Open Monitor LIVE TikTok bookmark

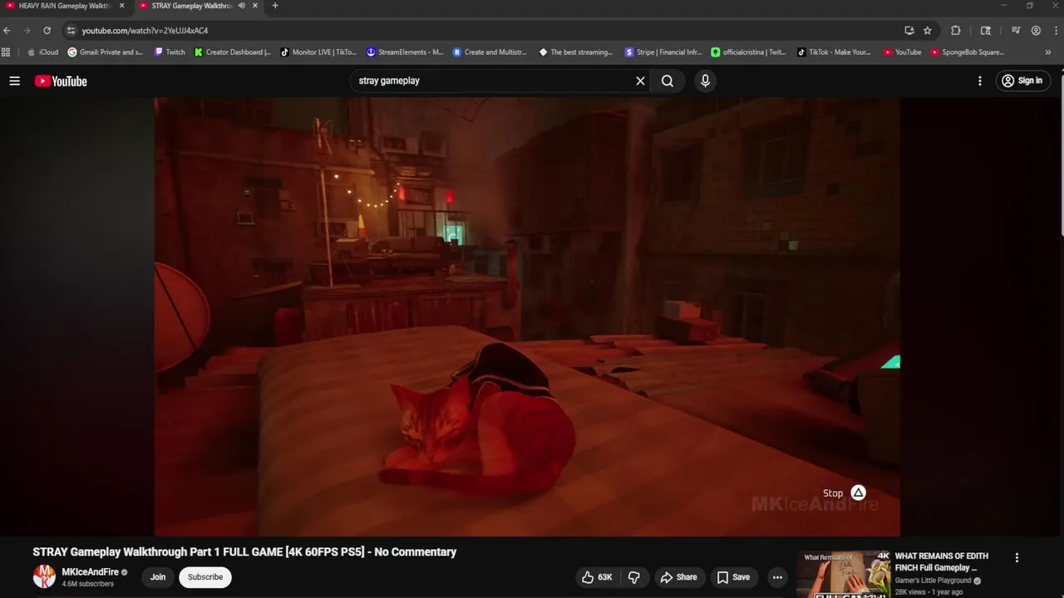319,52
